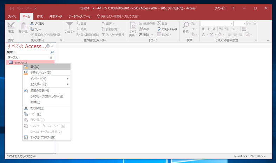The image size is (276, 163).
Task: Open the エクスポート(E) submenu
Action: (x=47, y=84)
